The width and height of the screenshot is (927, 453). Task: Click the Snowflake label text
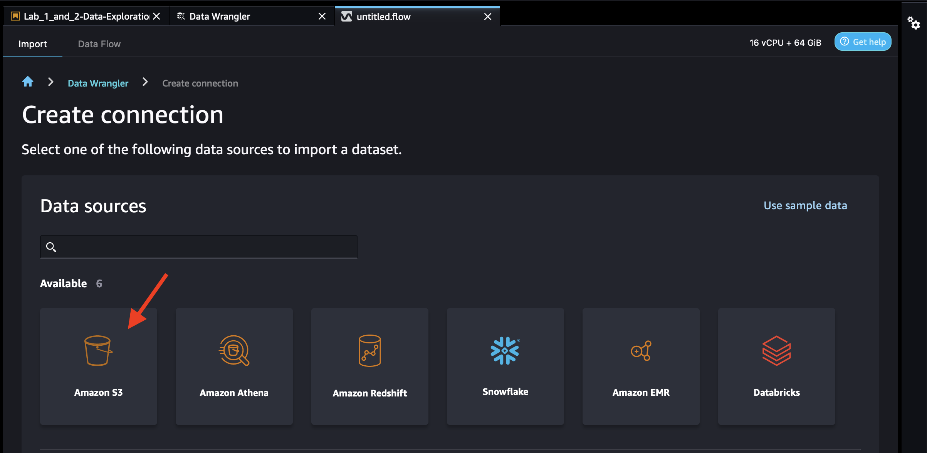pos(505,392)
